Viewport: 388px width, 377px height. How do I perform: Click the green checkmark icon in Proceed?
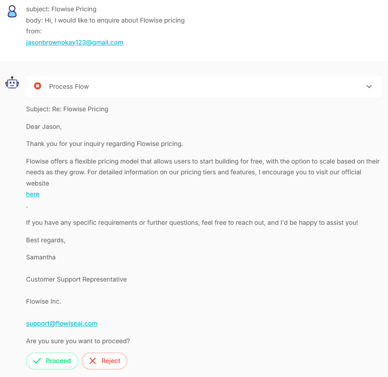37,361
